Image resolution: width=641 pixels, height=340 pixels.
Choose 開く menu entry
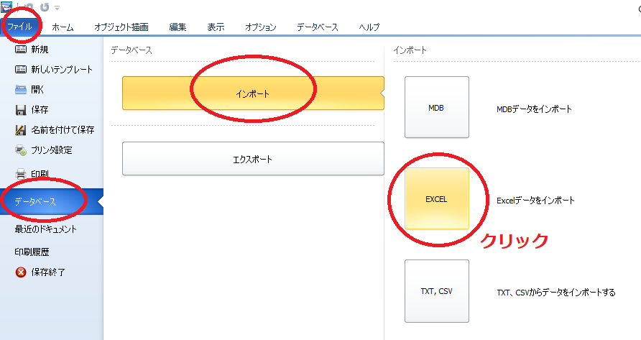(37, 90)
